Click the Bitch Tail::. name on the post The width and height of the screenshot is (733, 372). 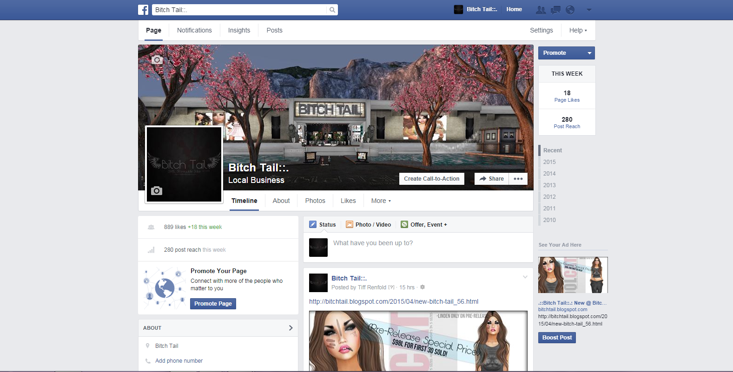349,278
